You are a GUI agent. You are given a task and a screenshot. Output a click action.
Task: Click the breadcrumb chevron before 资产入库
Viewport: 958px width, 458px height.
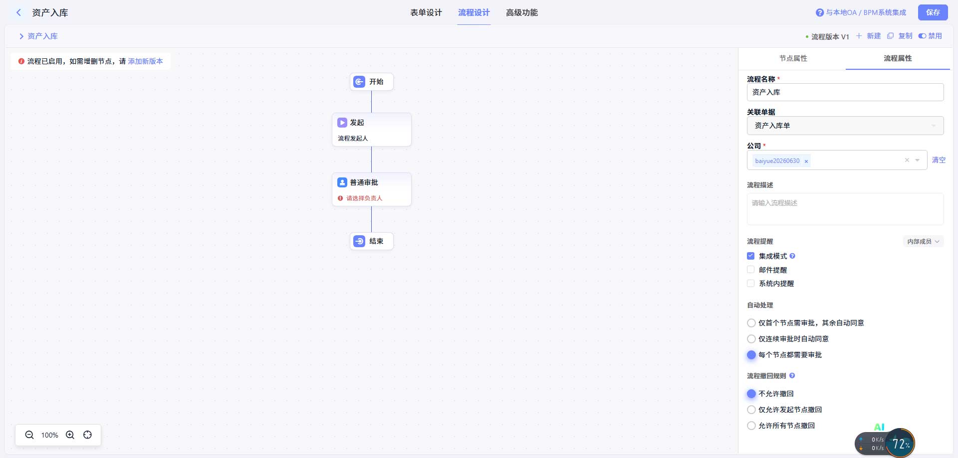21,36
